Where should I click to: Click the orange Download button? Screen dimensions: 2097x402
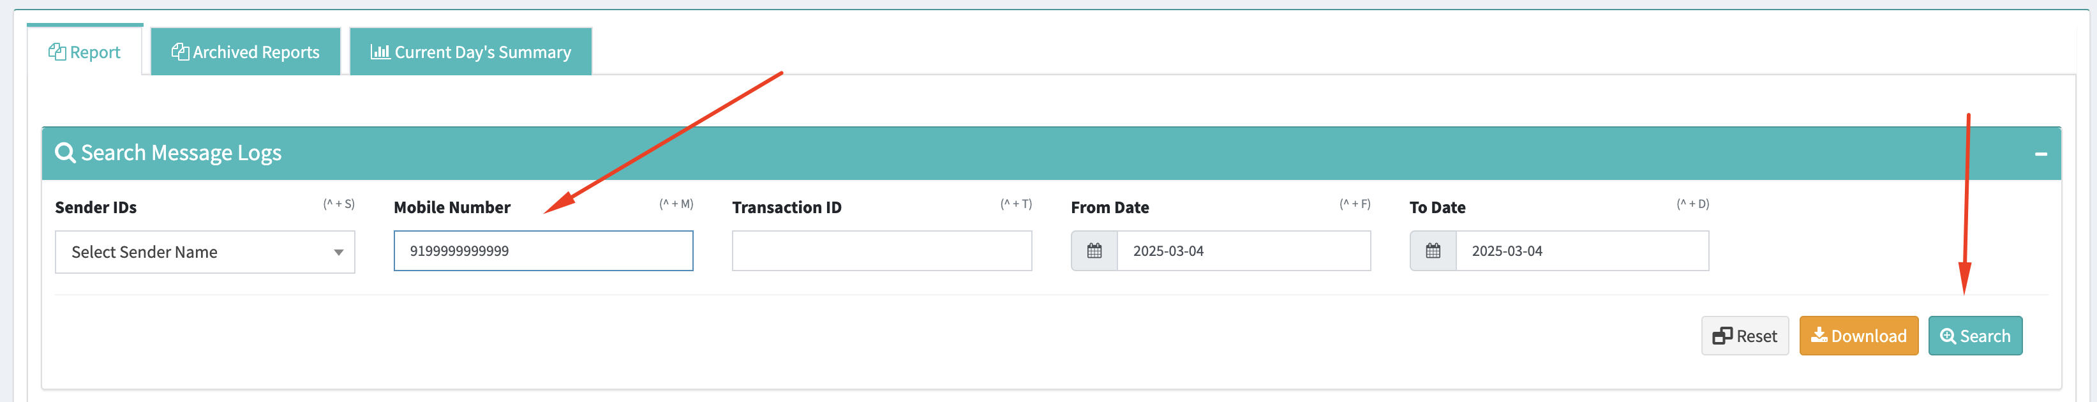click(1858, 336)
